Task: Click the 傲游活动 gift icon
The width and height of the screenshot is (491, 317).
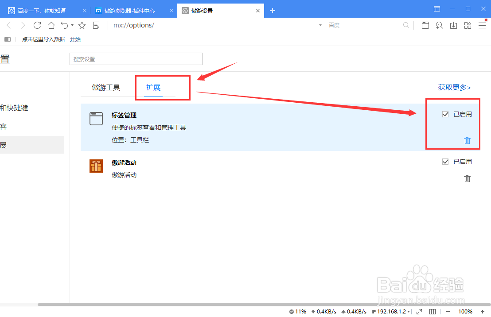Action: [x=96, y=166]
